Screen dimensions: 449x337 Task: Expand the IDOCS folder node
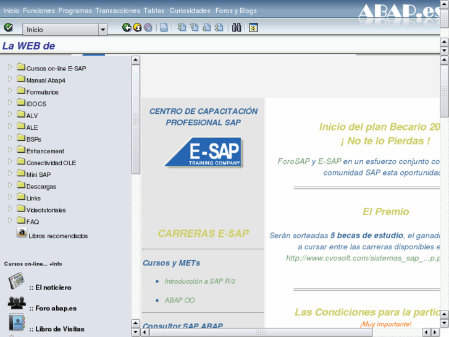[x=10, y=103]
